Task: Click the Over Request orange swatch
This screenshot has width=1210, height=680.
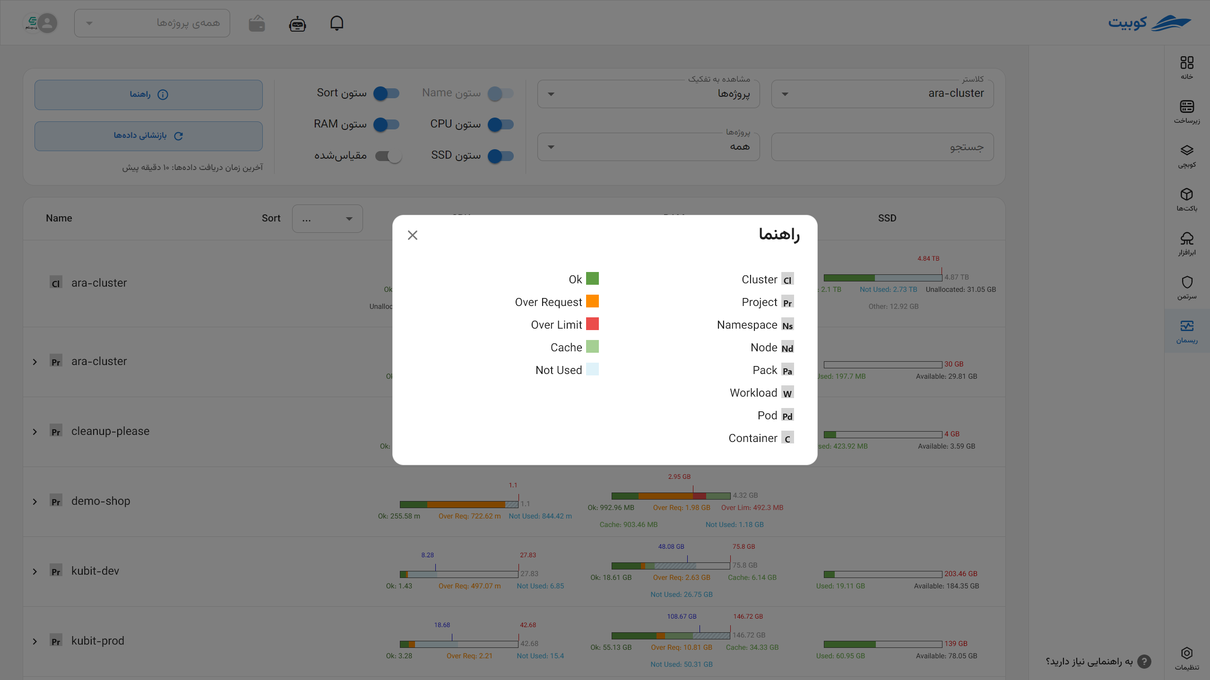Action: click(592, 301)
